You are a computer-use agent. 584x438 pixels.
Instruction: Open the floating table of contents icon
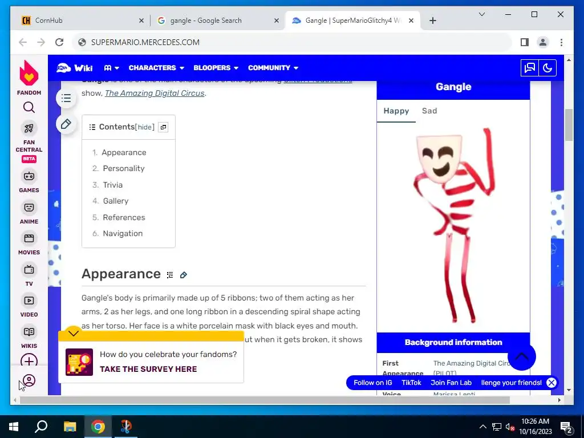point(66,98)
